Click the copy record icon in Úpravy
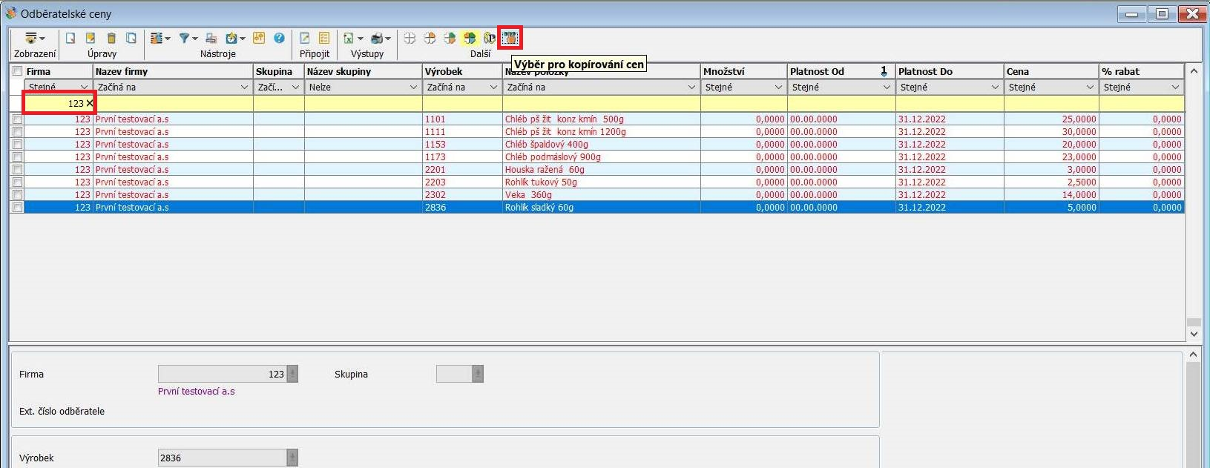 131,38
